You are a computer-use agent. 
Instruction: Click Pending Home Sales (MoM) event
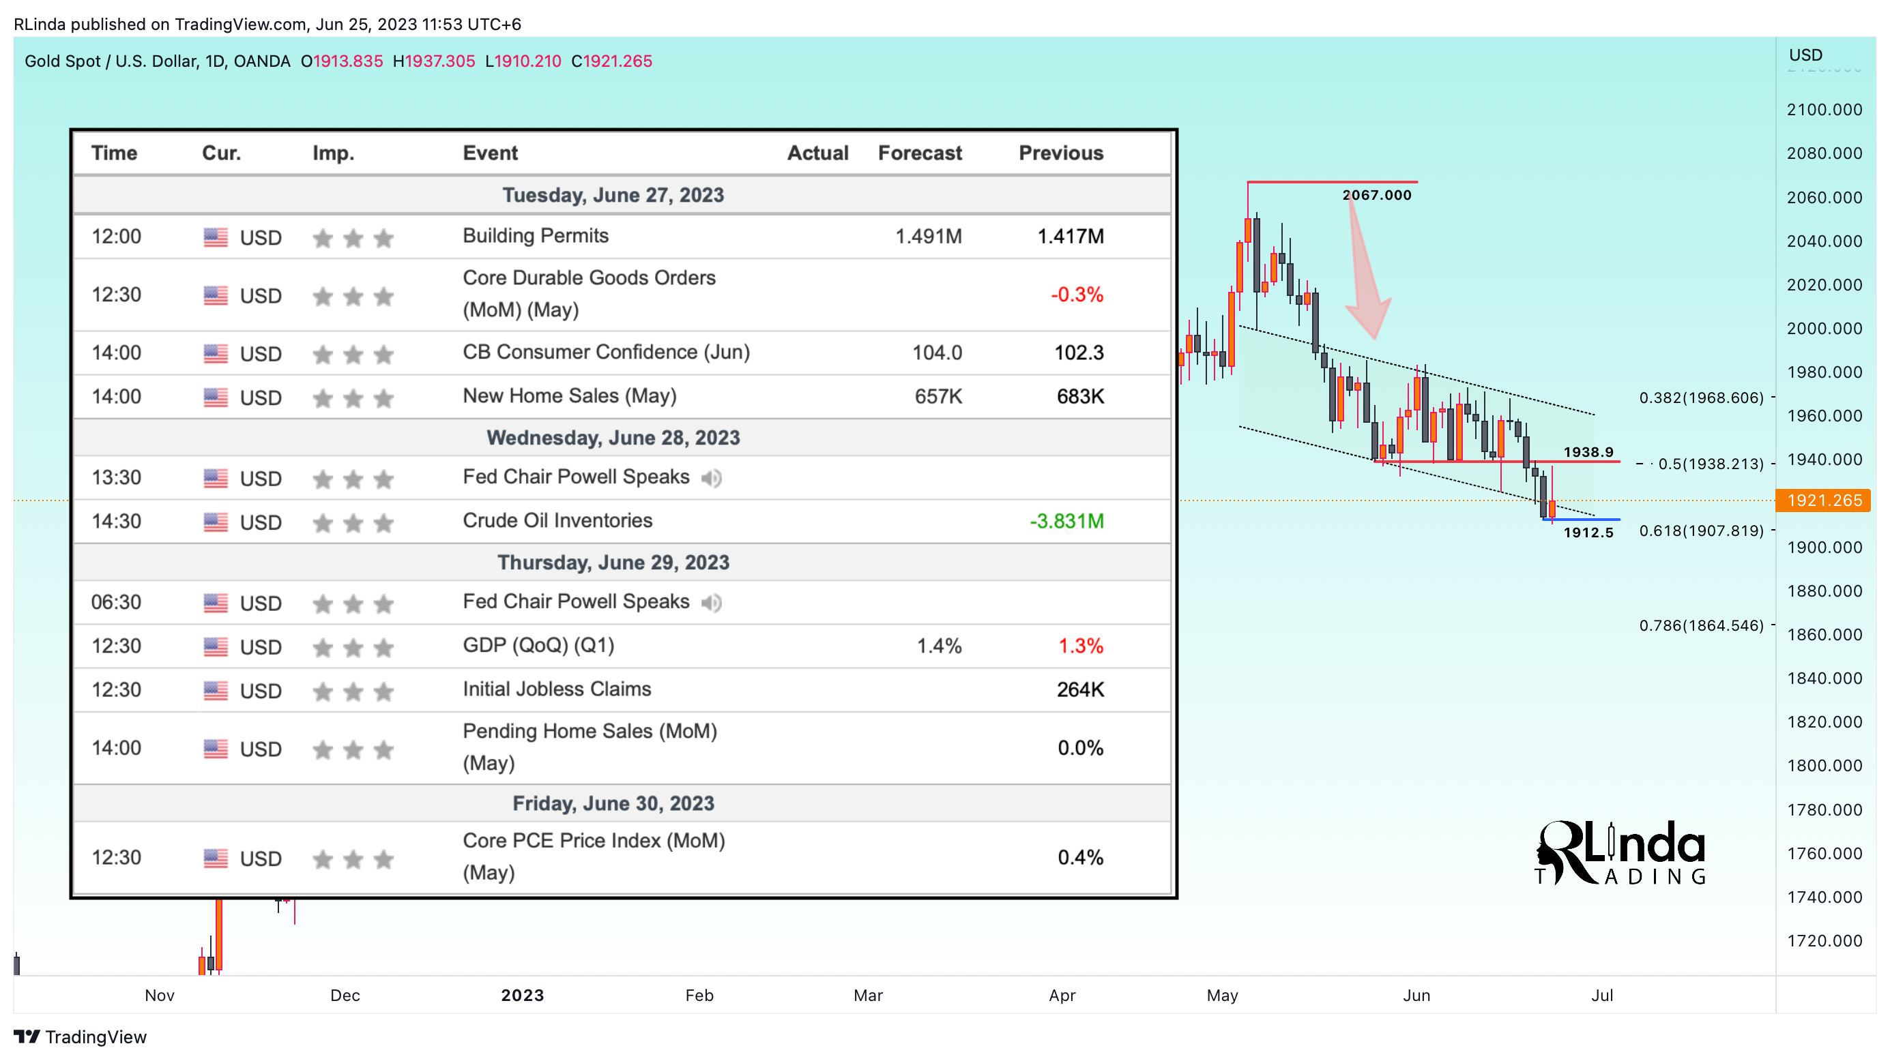(x=590, y=747)
